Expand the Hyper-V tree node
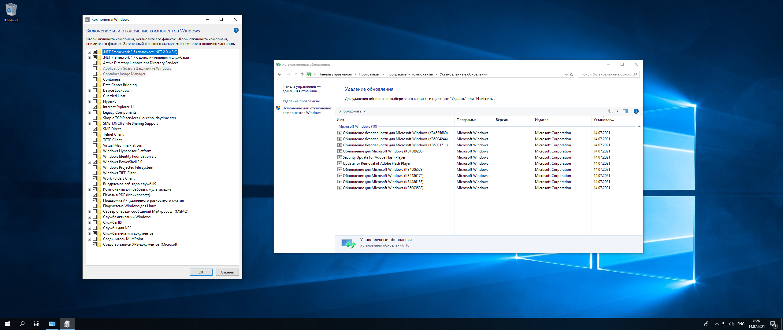783x330 pixels. (x=89, y=102)
